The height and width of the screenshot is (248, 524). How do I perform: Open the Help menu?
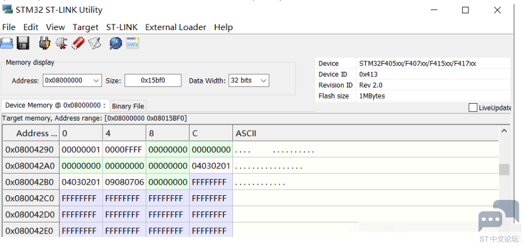224,27
